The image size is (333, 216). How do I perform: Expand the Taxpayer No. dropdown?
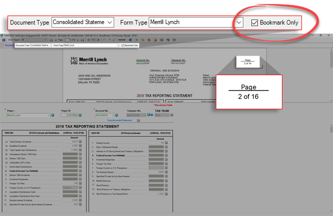[136, 115]
